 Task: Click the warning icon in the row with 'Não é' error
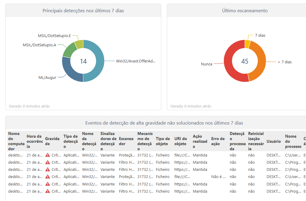tap(47, 177)
